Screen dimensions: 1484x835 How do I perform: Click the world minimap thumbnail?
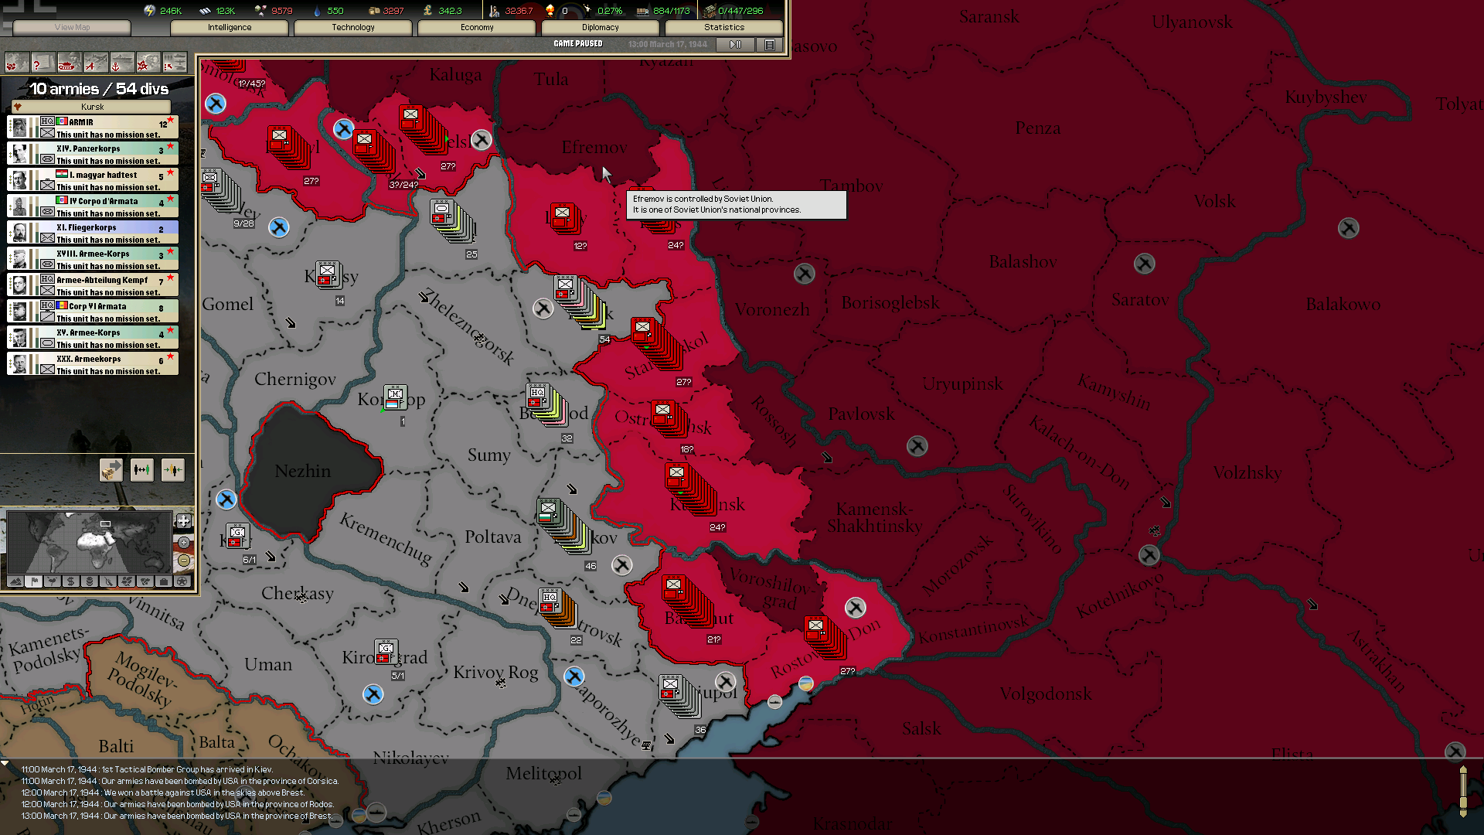click(88, 542)
